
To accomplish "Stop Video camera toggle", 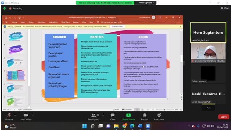I will click(x=26, y=117).
